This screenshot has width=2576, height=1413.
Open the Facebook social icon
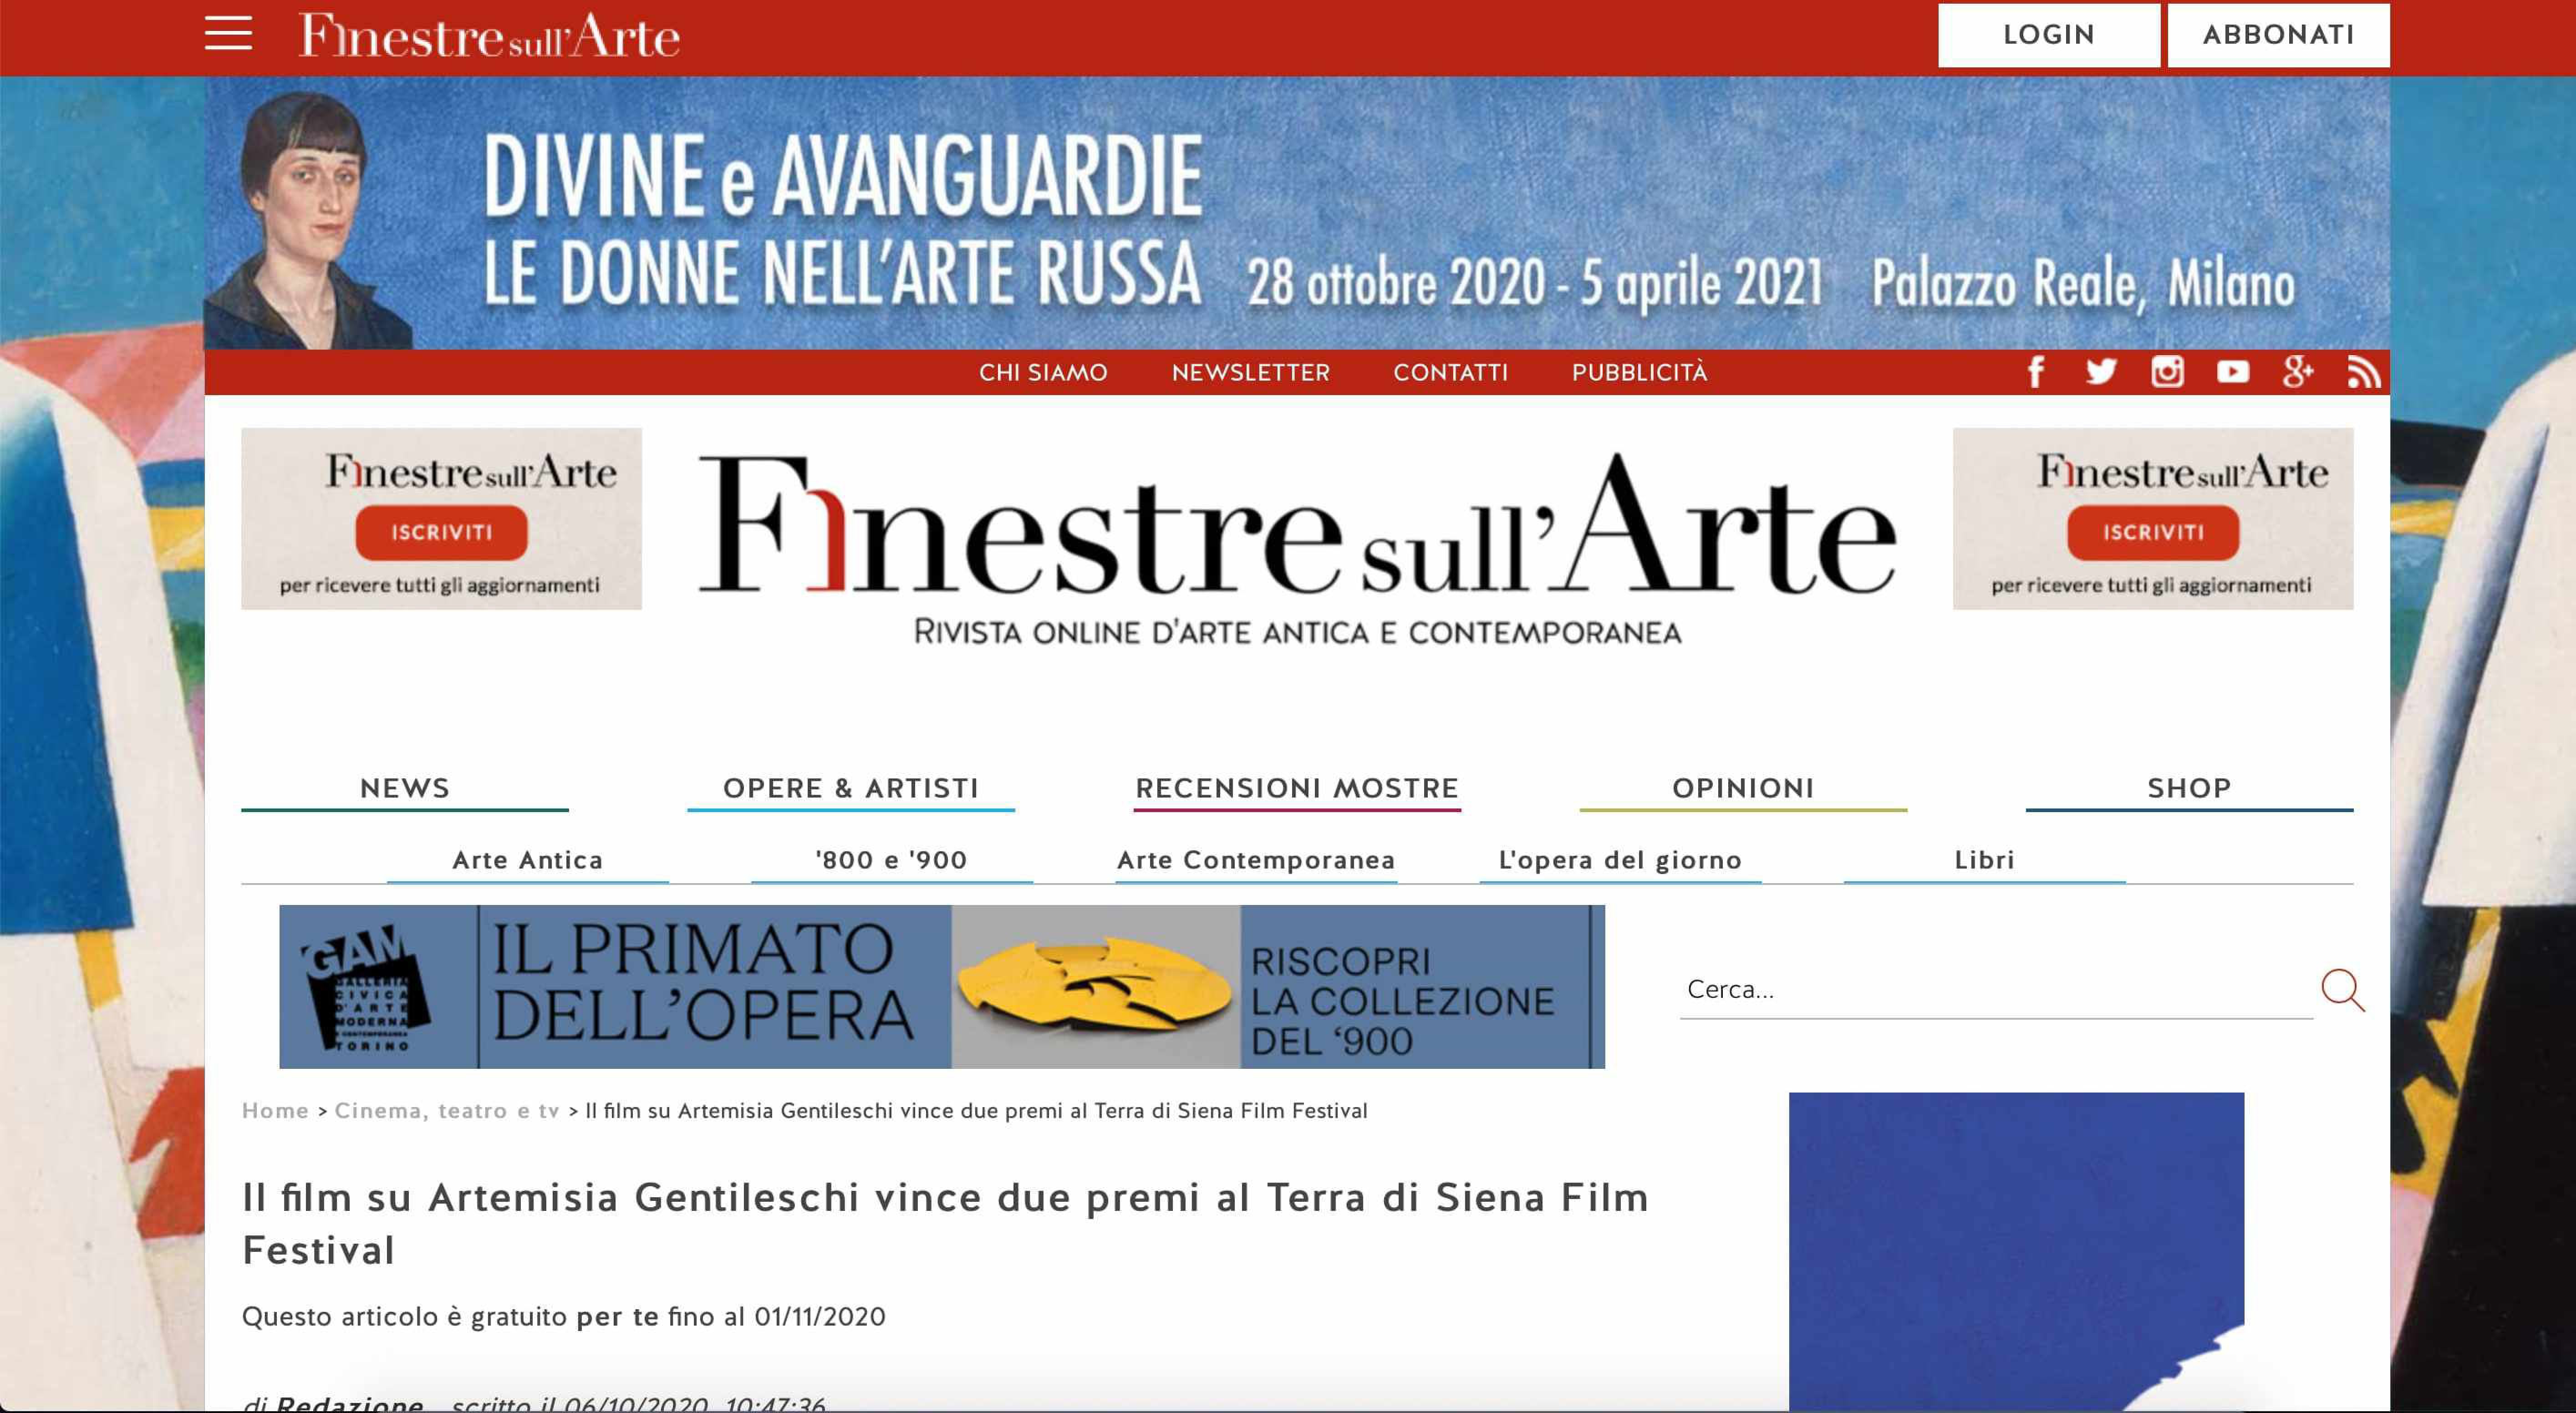(x=2035, y=372)
